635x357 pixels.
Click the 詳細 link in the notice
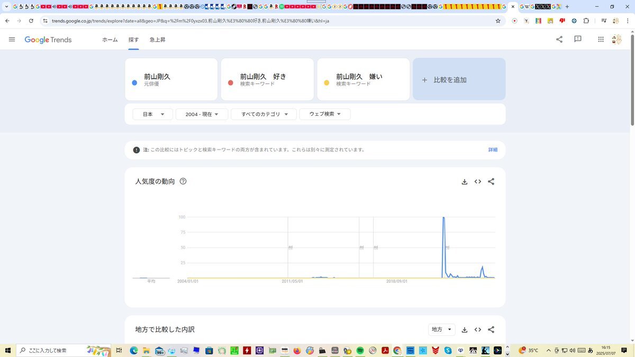[x=493, y=150]
